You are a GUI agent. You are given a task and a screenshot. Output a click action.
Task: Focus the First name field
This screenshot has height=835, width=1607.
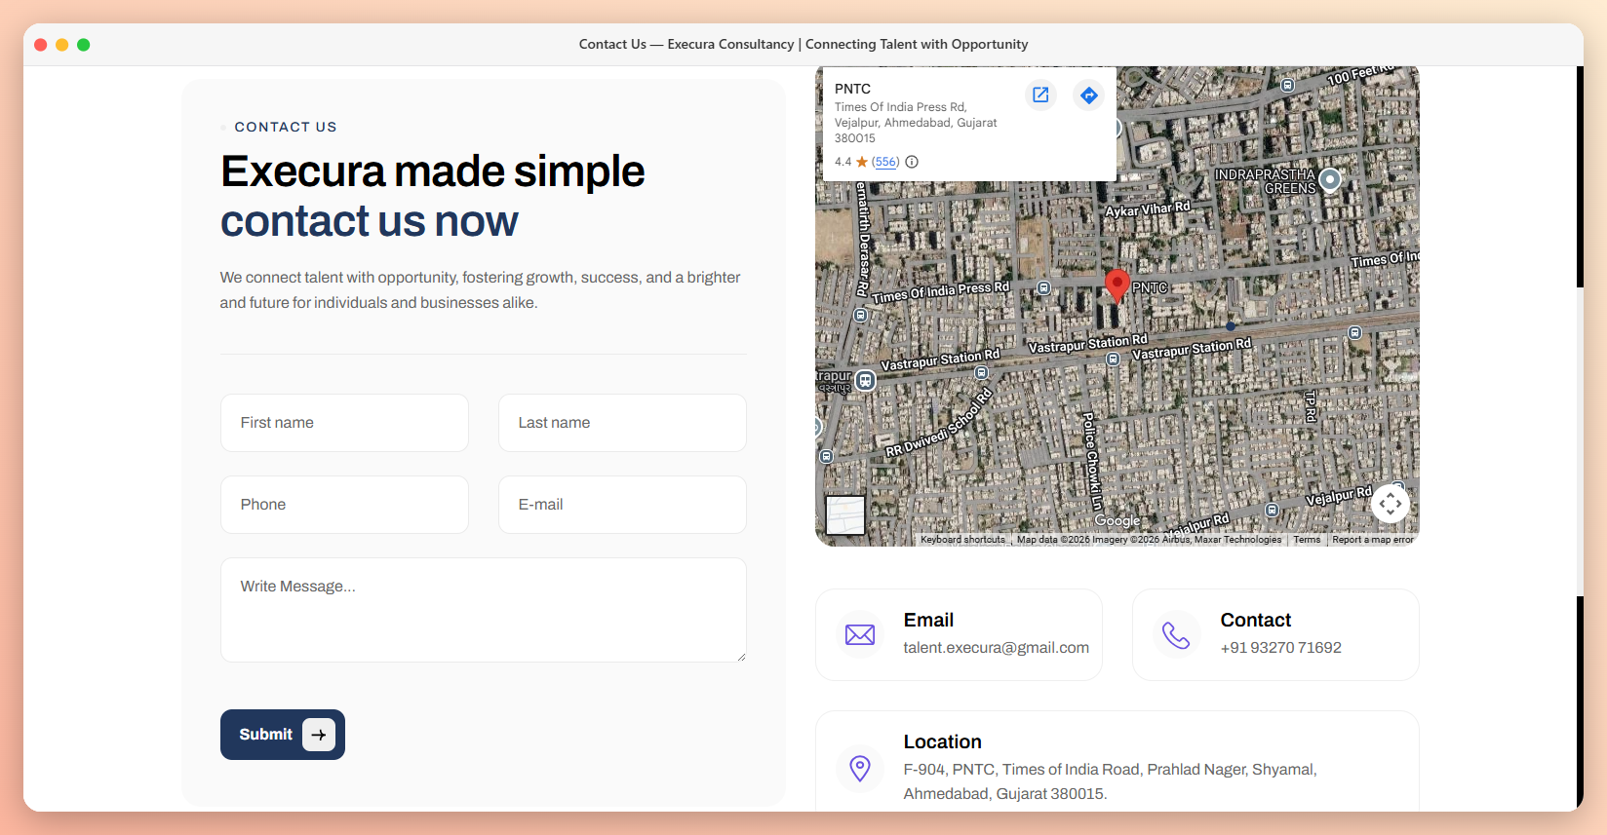(x=344, y=423)
